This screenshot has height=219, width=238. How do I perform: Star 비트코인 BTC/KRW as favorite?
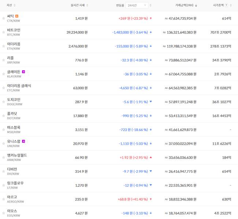click(4, 32)
